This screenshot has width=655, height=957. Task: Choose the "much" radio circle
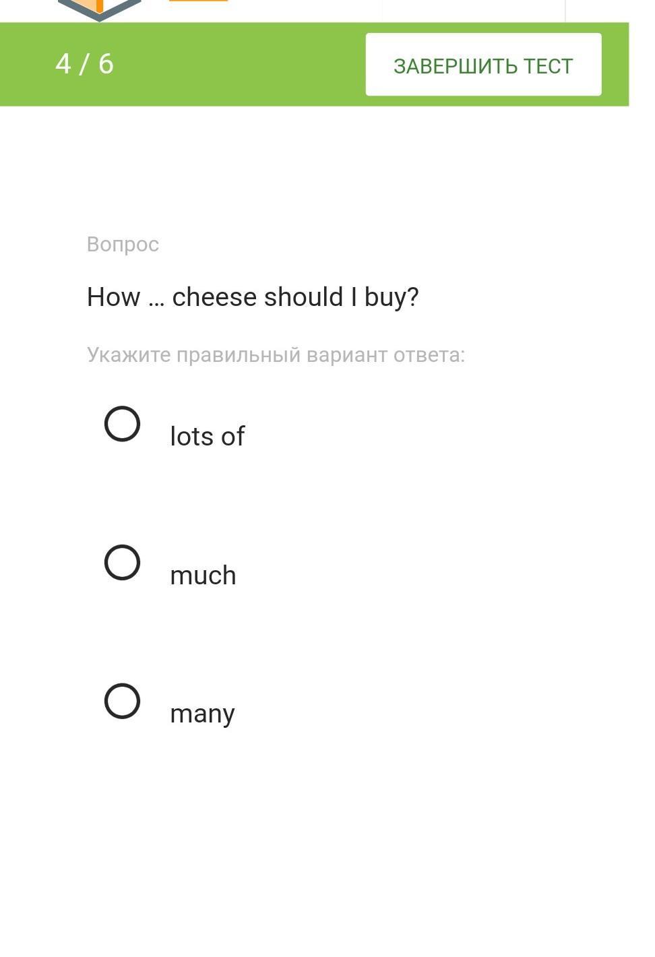(x=122, y=562)
